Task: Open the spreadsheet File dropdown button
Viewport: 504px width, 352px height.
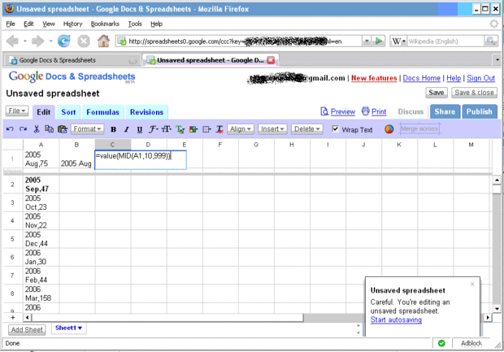Action: click(x=17, y=111)
